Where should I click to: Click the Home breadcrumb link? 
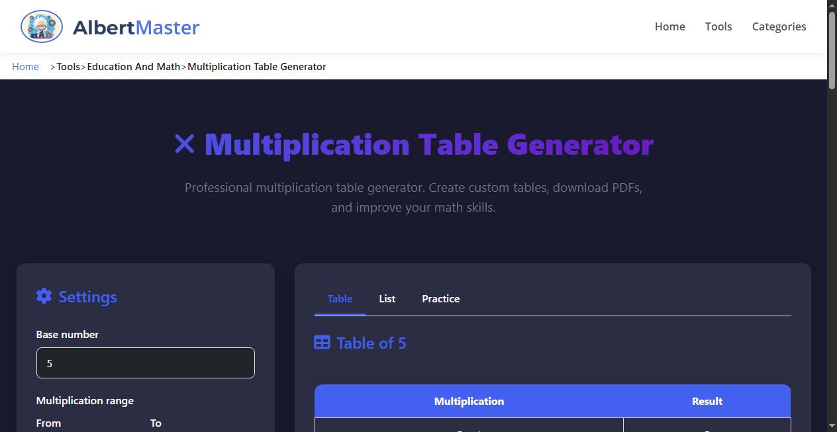click(x=25, y=66)
